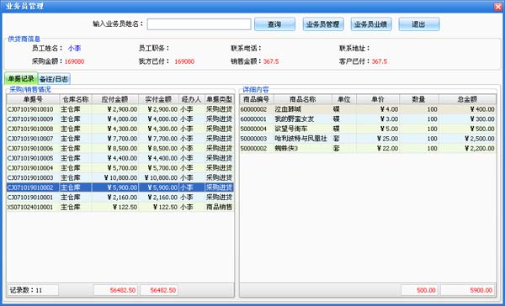Select order row CJ071019010005
The image size is (505, 306).
(x=120, y=158)
